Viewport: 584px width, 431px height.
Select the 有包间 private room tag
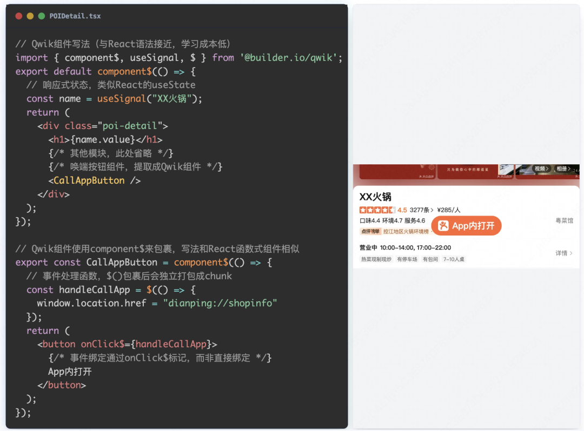pyautogui.click(x=430, y=259)
